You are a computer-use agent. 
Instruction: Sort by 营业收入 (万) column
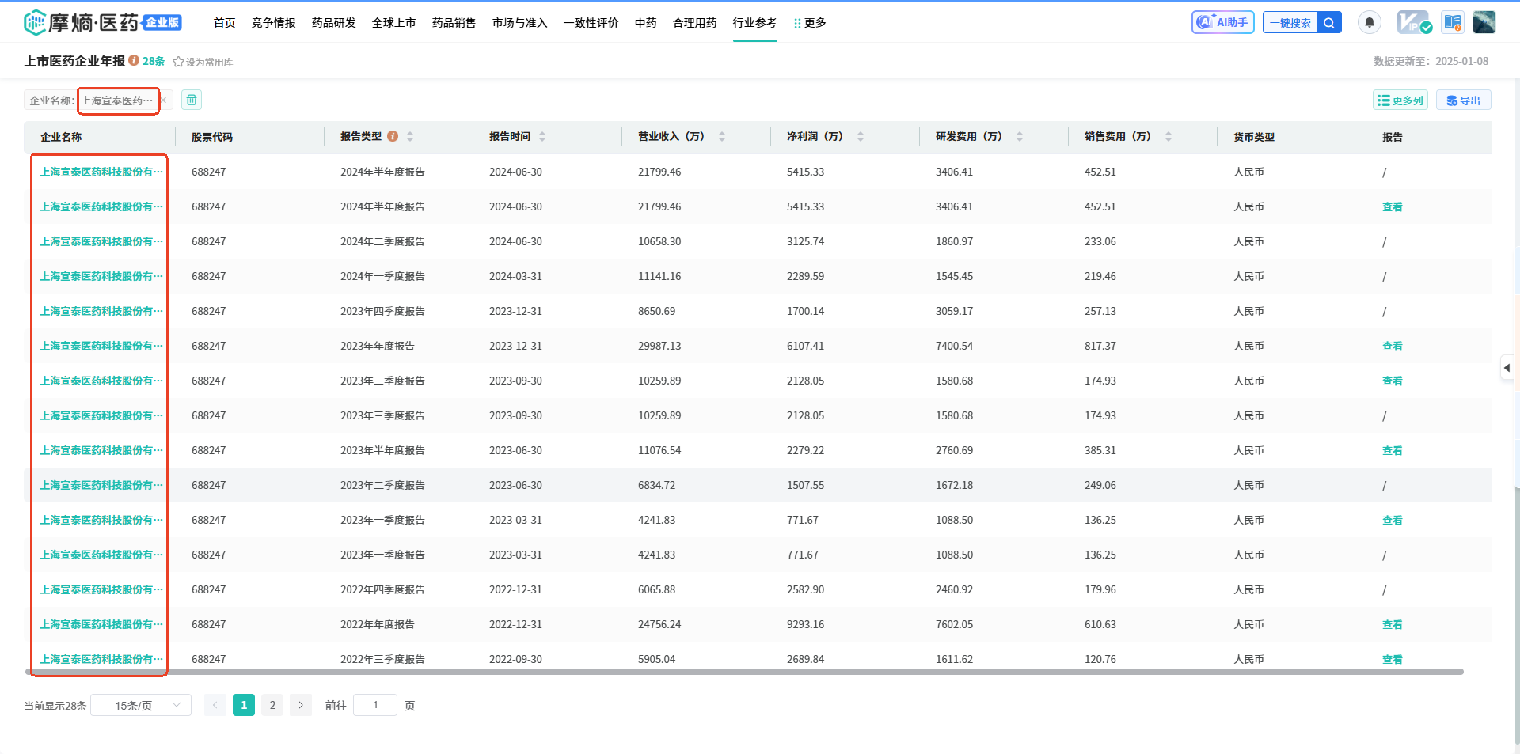click(x=722, y=136)
